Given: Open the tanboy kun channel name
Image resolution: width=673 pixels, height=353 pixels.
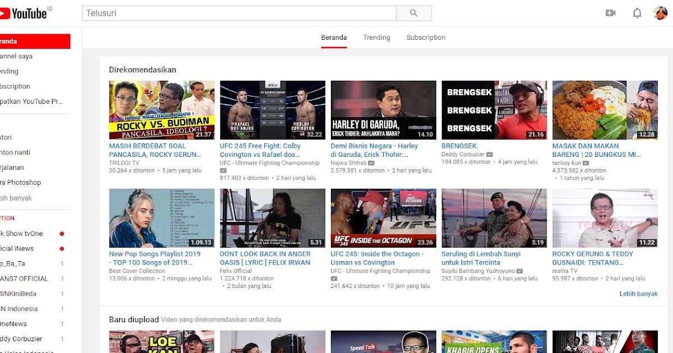Looking at the screenshot, I should [567, 163].
